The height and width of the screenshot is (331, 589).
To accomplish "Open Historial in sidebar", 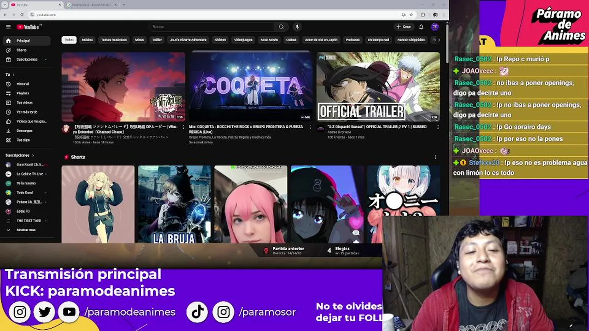I will click(26, 84).
